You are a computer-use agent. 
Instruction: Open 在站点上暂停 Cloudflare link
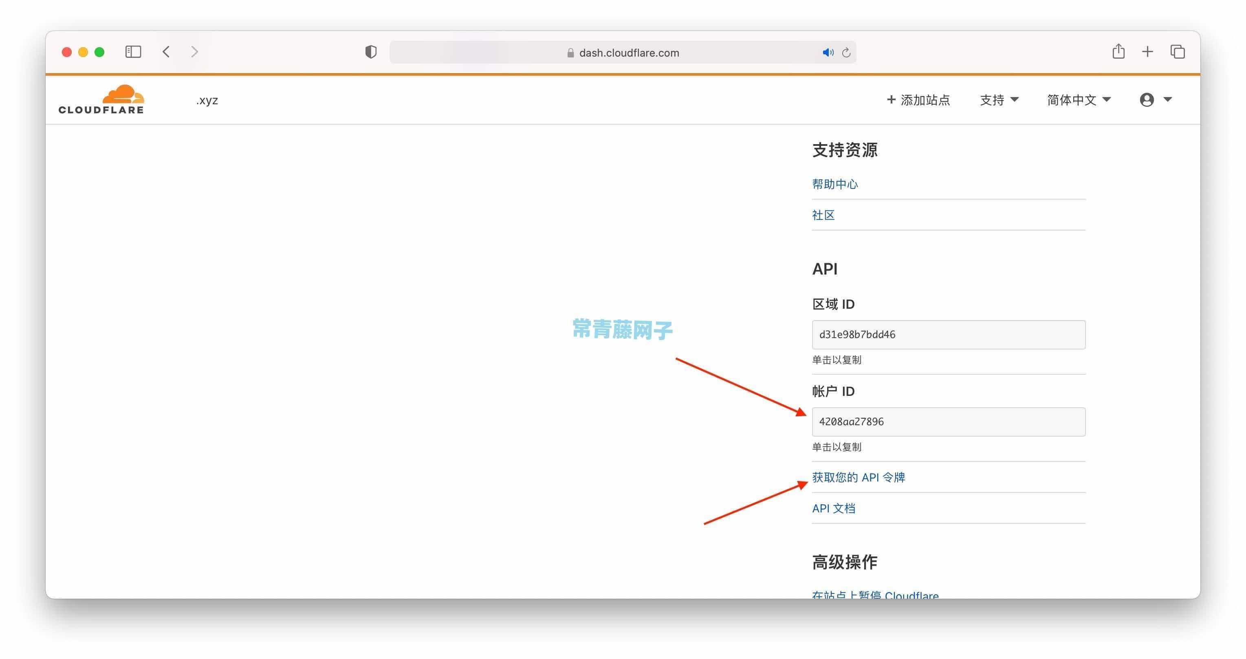pyautogui.click(x=876, y=595)
